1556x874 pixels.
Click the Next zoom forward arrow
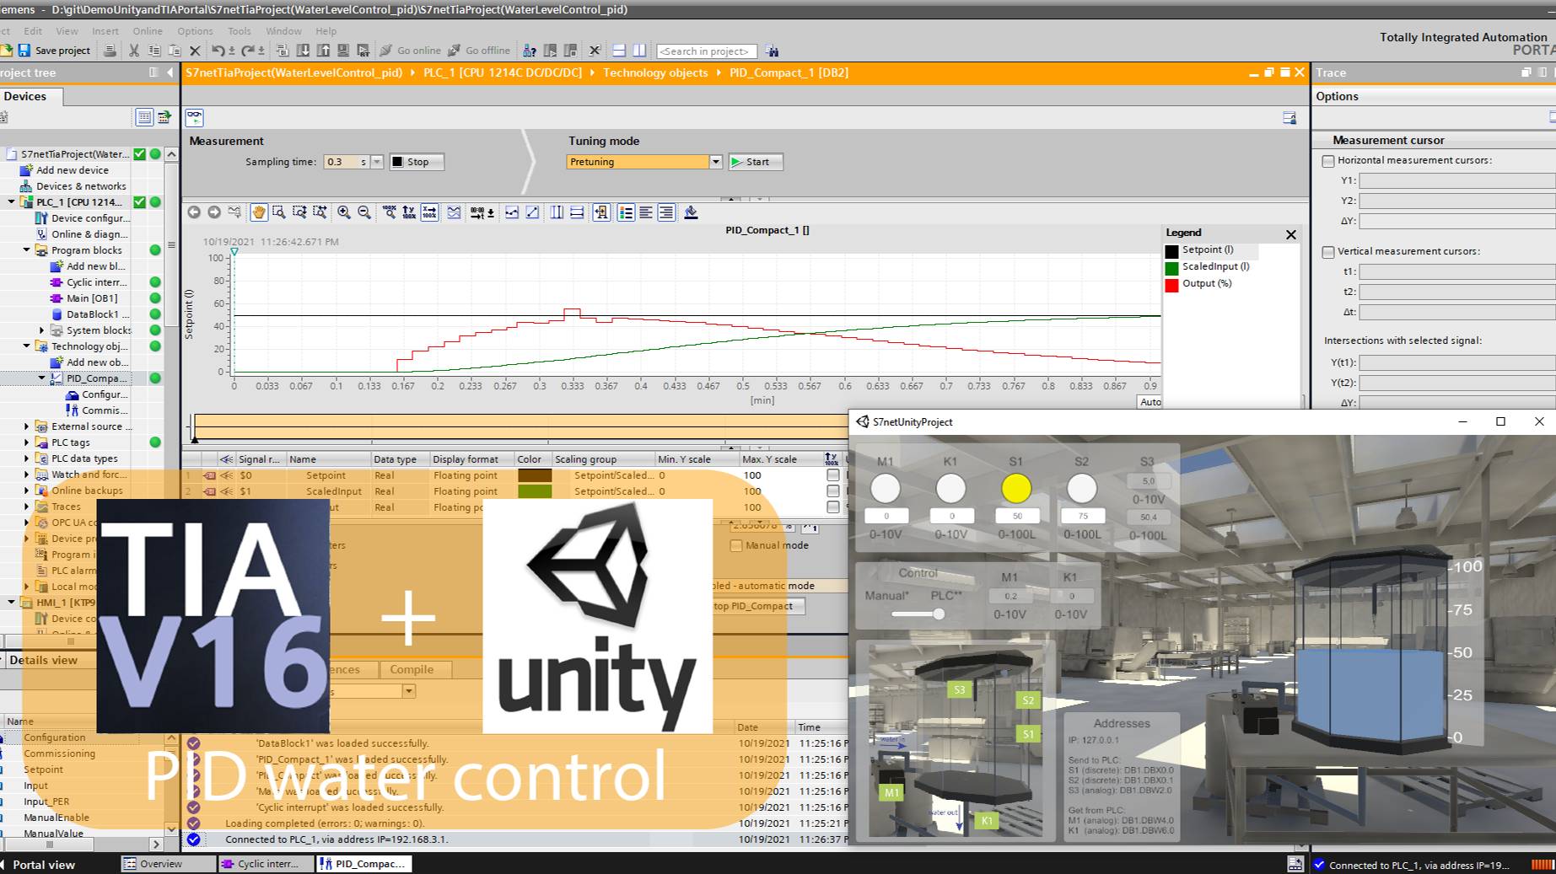214,212
